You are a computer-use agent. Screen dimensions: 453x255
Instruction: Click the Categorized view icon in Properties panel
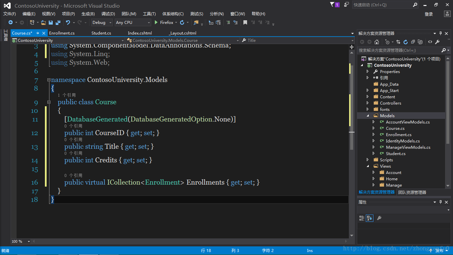362,218
